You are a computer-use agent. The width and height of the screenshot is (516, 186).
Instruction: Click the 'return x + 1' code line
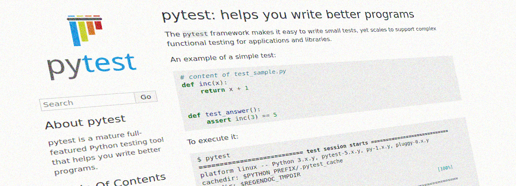pyautogui.click(x=224, y=90)
